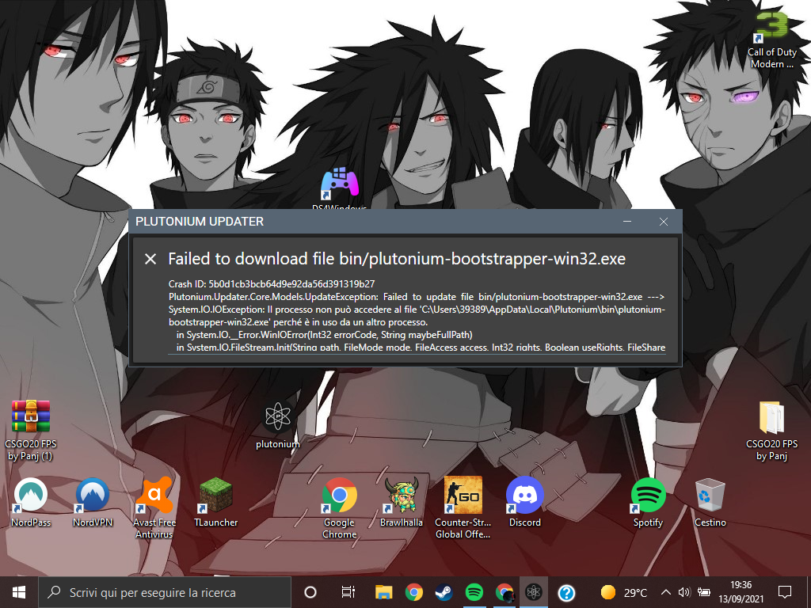
Task: Open the first Chrome icon in taskbar
Action: (x=413, y=592)
